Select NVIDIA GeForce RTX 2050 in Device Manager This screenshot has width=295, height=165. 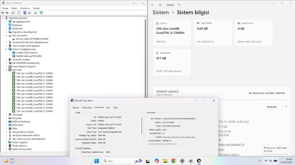pyautogui.click(x=29, y=56)
